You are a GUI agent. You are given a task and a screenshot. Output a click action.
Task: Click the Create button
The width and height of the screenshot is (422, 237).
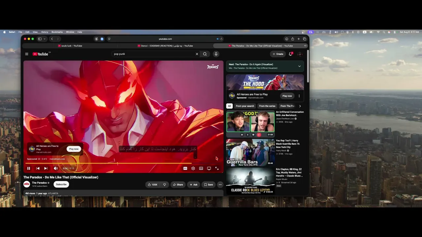point(278,54)
